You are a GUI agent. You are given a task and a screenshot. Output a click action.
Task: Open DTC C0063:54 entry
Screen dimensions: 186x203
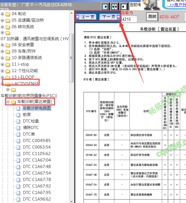point(37,147)
